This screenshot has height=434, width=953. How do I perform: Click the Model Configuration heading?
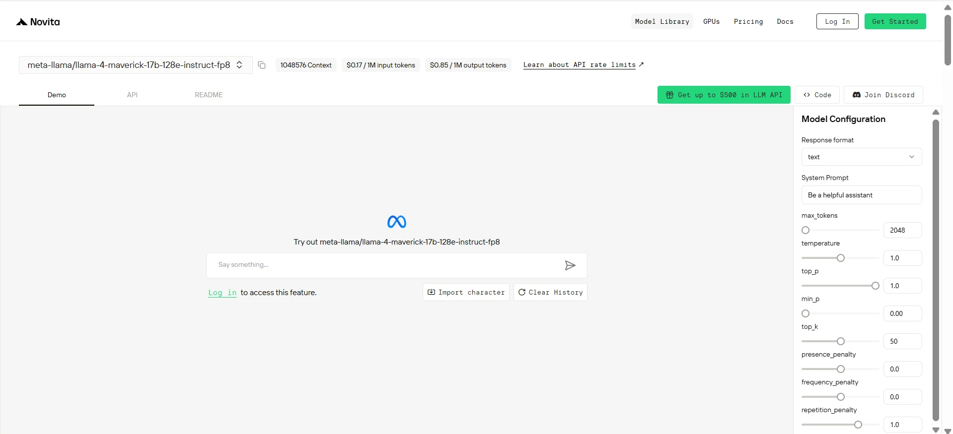point(843,119)
